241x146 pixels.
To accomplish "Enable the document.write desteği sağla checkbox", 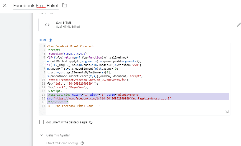I will 41,122.
